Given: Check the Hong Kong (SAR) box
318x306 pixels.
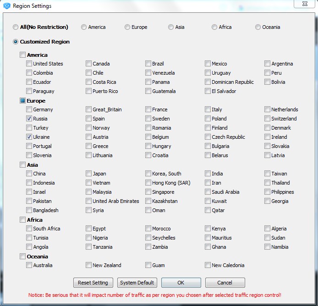Looking at the screenshot, I should 148,183.
